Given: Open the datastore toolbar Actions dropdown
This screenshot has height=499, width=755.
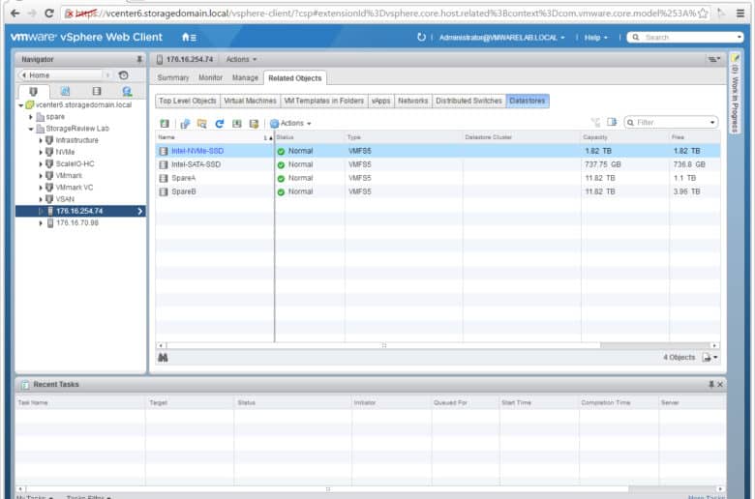Looking at the screenshot, I should [x=290, y=123].
